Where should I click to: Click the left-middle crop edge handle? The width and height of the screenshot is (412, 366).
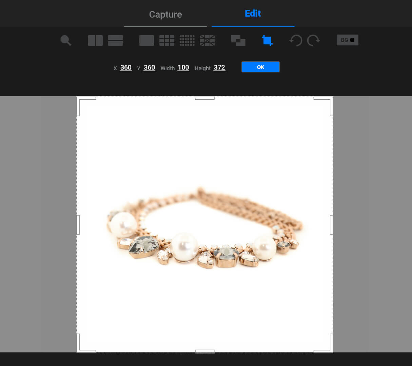click(x=78, y=225)
